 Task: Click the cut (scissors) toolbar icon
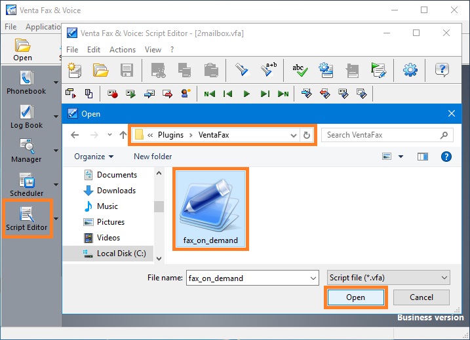(x=158, y=70)
